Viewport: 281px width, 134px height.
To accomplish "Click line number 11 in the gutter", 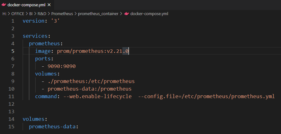I will tap(11, 96).
